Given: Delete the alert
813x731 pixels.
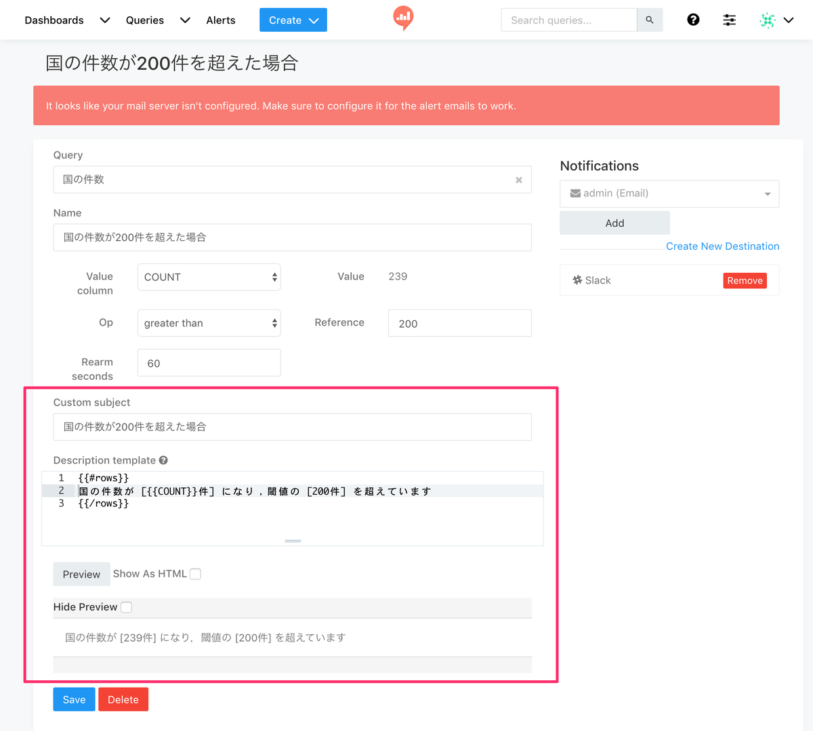Looking at the screenshot, I should click(123, 699).
